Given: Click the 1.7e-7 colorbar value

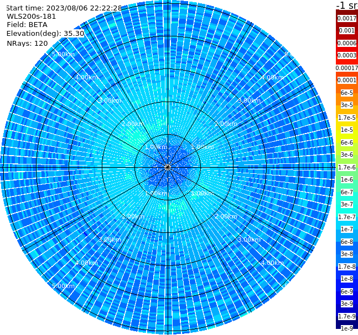Looking at the screenshot, I should point(347,217).
